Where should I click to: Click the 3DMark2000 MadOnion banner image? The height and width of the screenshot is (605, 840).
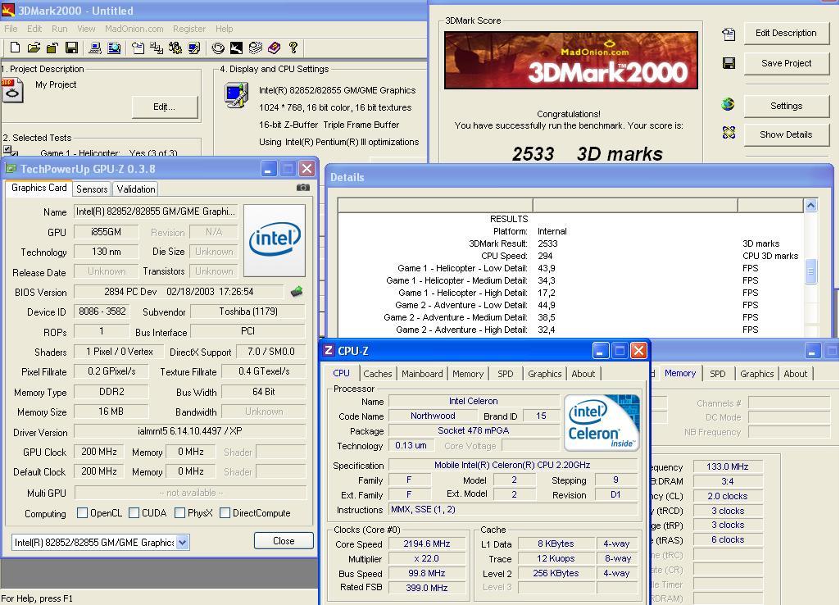(571, 60)
